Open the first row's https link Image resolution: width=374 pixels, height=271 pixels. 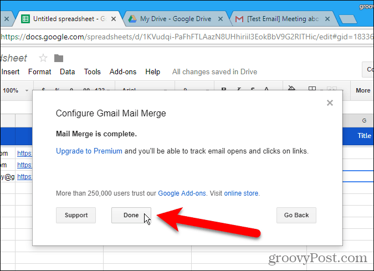[24, 154]
